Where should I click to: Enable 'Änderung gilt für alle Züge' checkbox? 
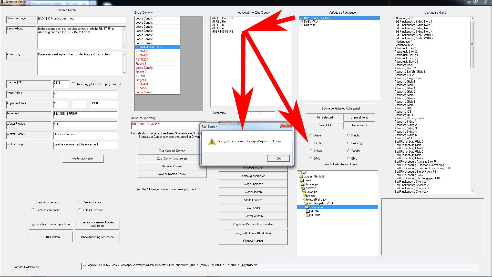coord(74,84)
